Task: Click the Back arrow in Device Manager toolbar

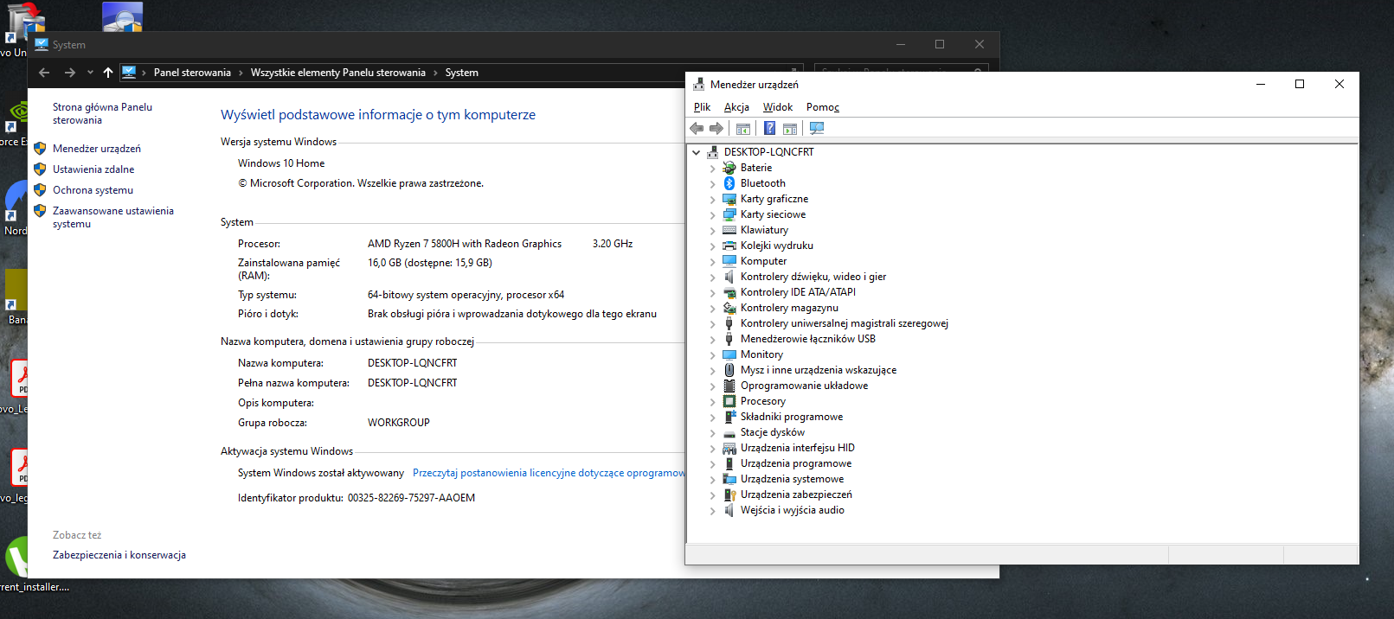Action: (x=697, y=128)
